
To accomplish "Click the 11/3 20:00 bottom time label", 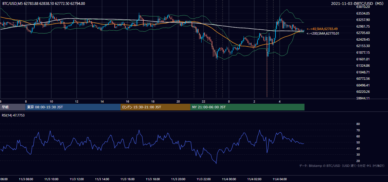I will [x=178, y=179].
